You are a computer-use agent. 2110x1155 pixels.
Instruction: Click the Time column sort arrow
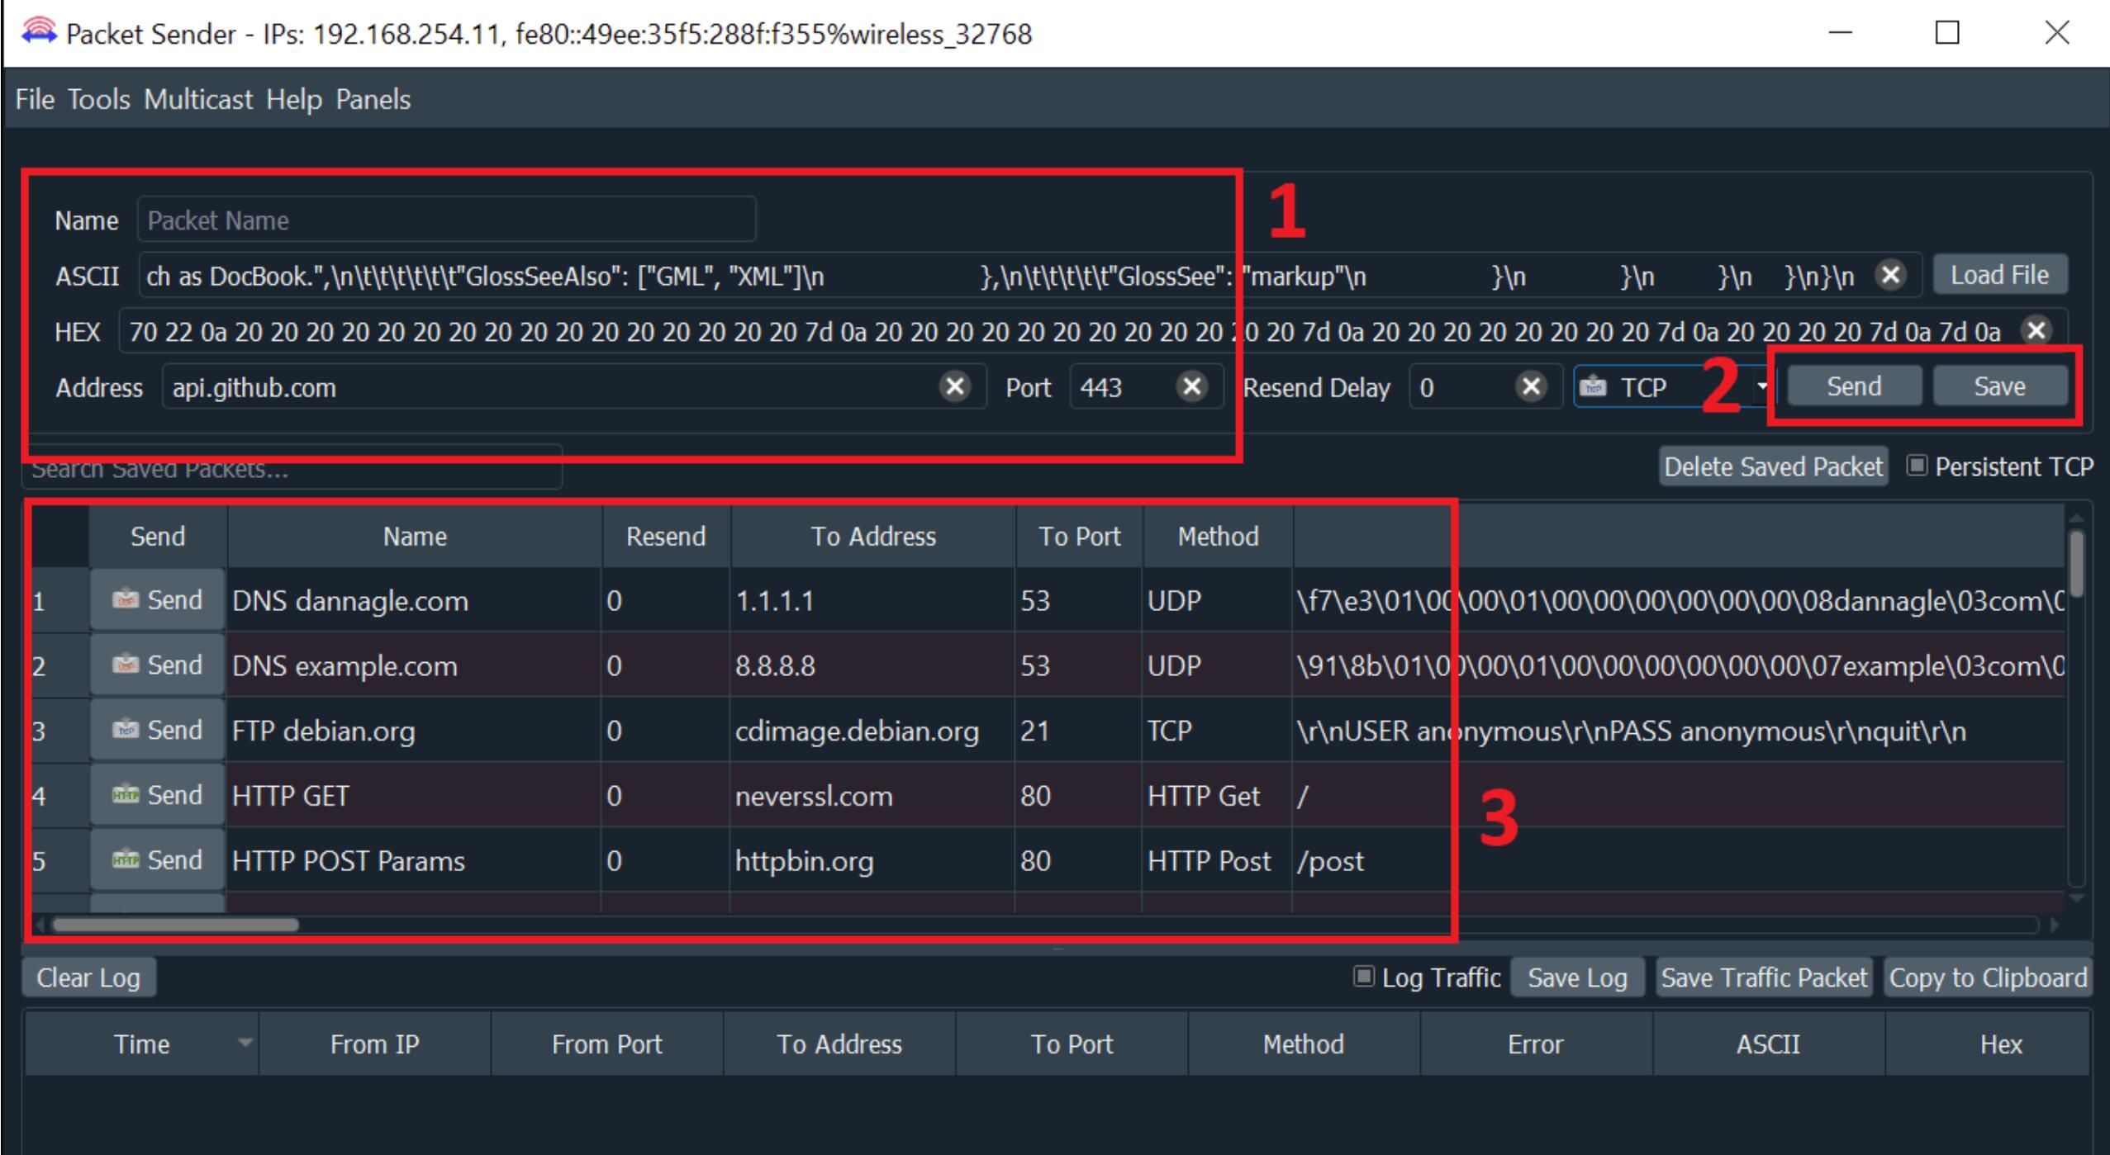(245, 1043)
